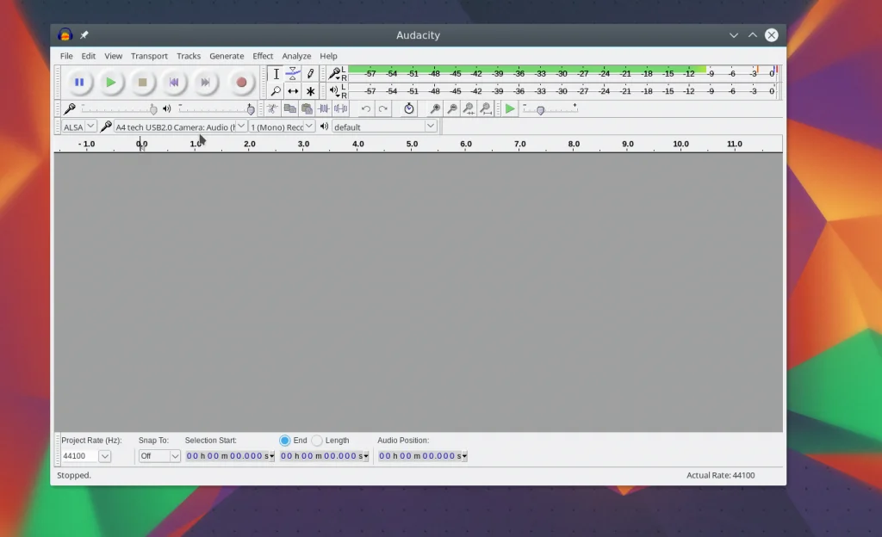Open the Generate menu
The height and width of the screenshot is (537, 882).
(x=227, y=56)
